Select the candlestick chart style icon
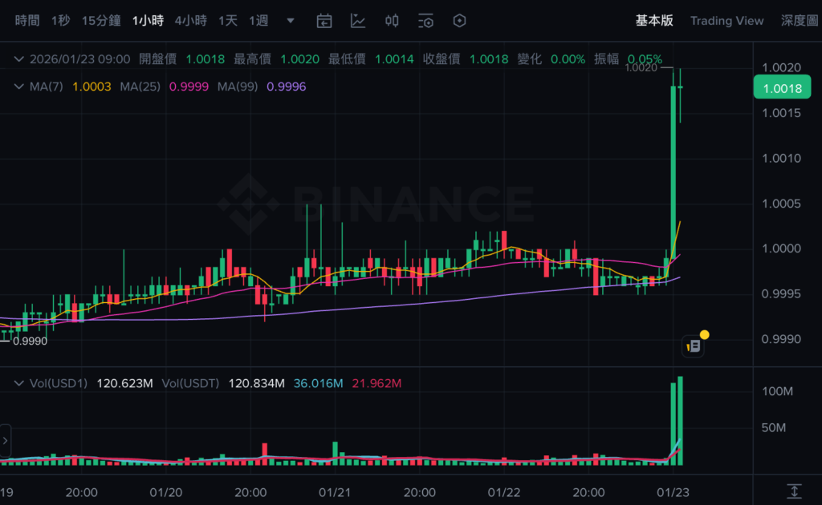Screen dimensions: 822x505 (x=392, y=21)
